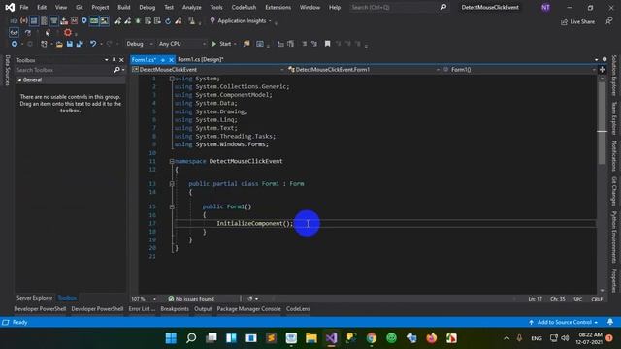Image resolution: width=621 pixels, height=349 pixels.
Task: Open the Output bottom tab
Action: pyautogui.click(x=203, y=309)
